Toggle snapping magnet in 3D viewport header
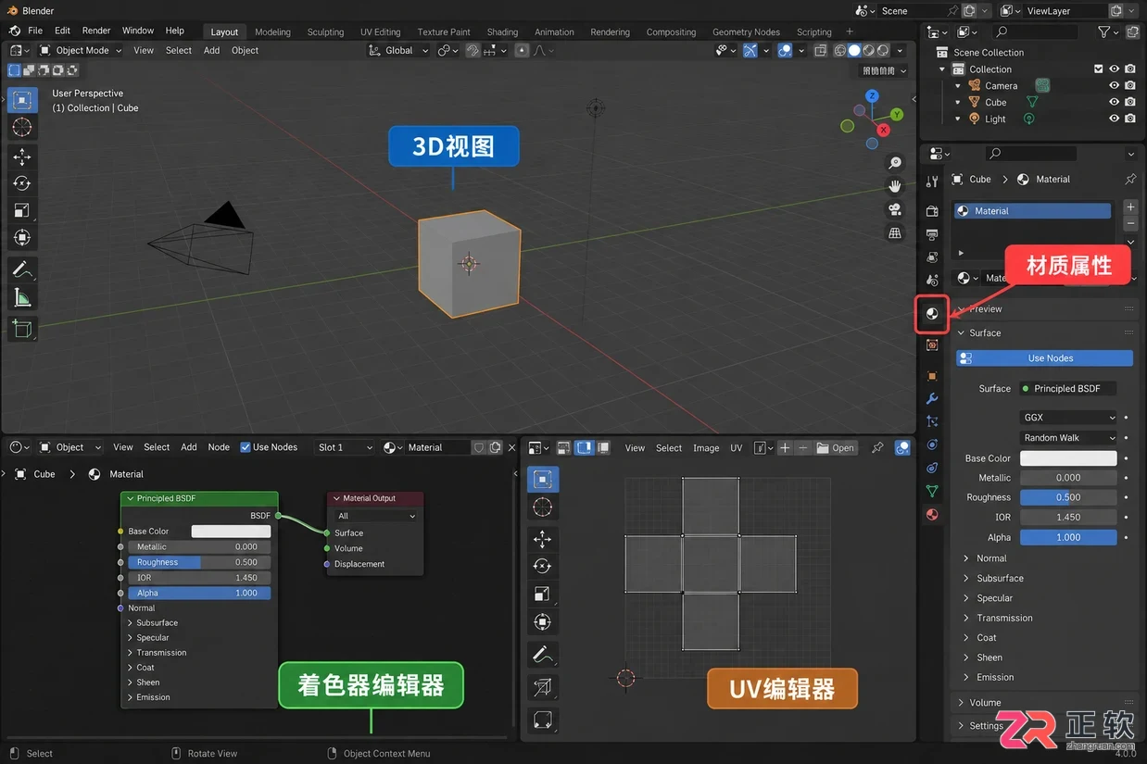The height and width of the screenshot is (764, 1147). coord(473,50)
